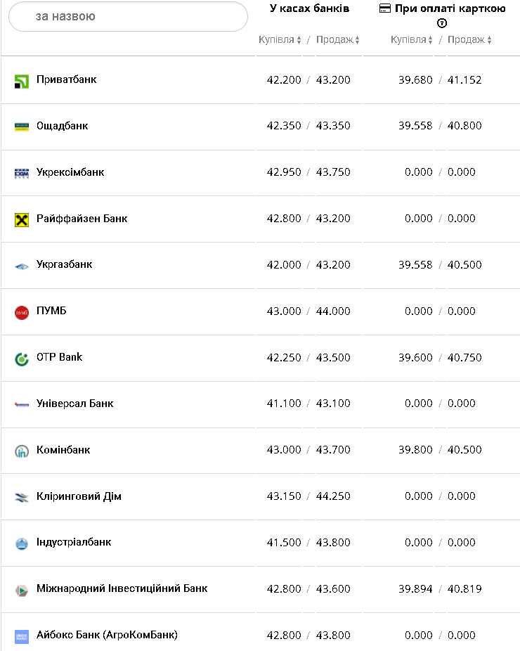
Task: Sort by cash desk Продаж rate
Action: pos(338,40)
